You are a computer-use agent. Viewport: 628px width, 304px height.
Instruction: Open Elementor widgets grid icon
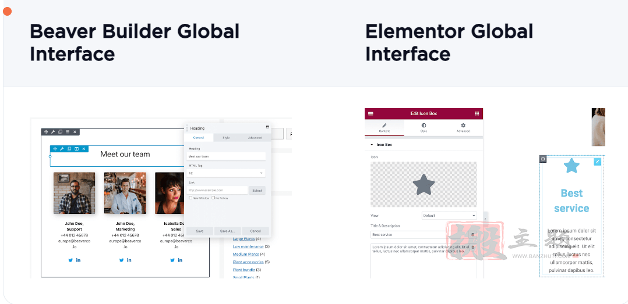tap(477, 113)
